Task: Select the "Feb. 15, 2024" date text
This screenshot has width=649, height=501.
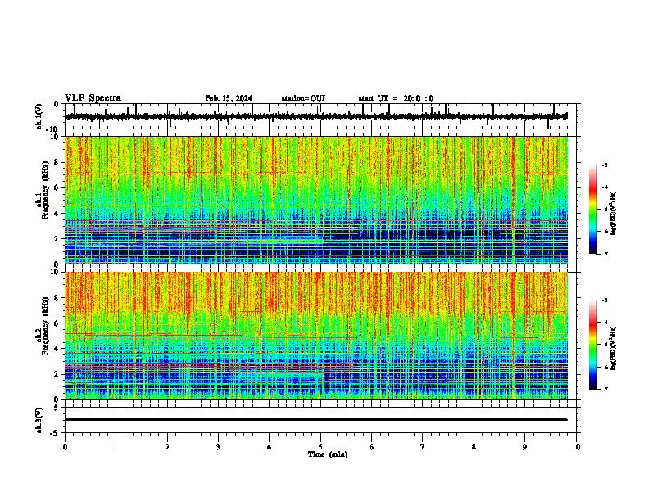Action: [229, 98]
